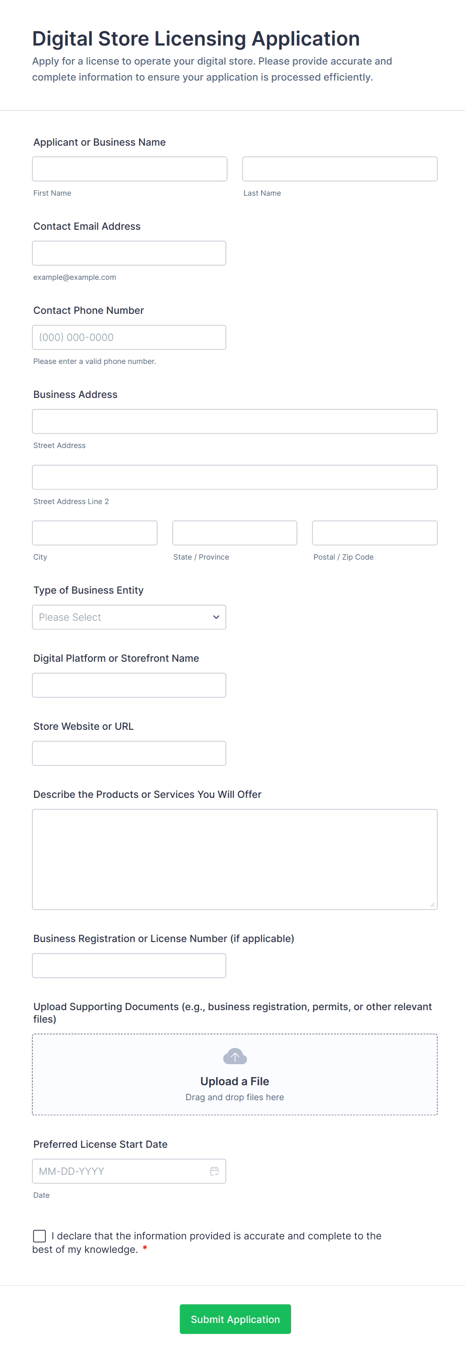Focus the Last Name text box
This screenshot has width=465, height=1359.
339,169
